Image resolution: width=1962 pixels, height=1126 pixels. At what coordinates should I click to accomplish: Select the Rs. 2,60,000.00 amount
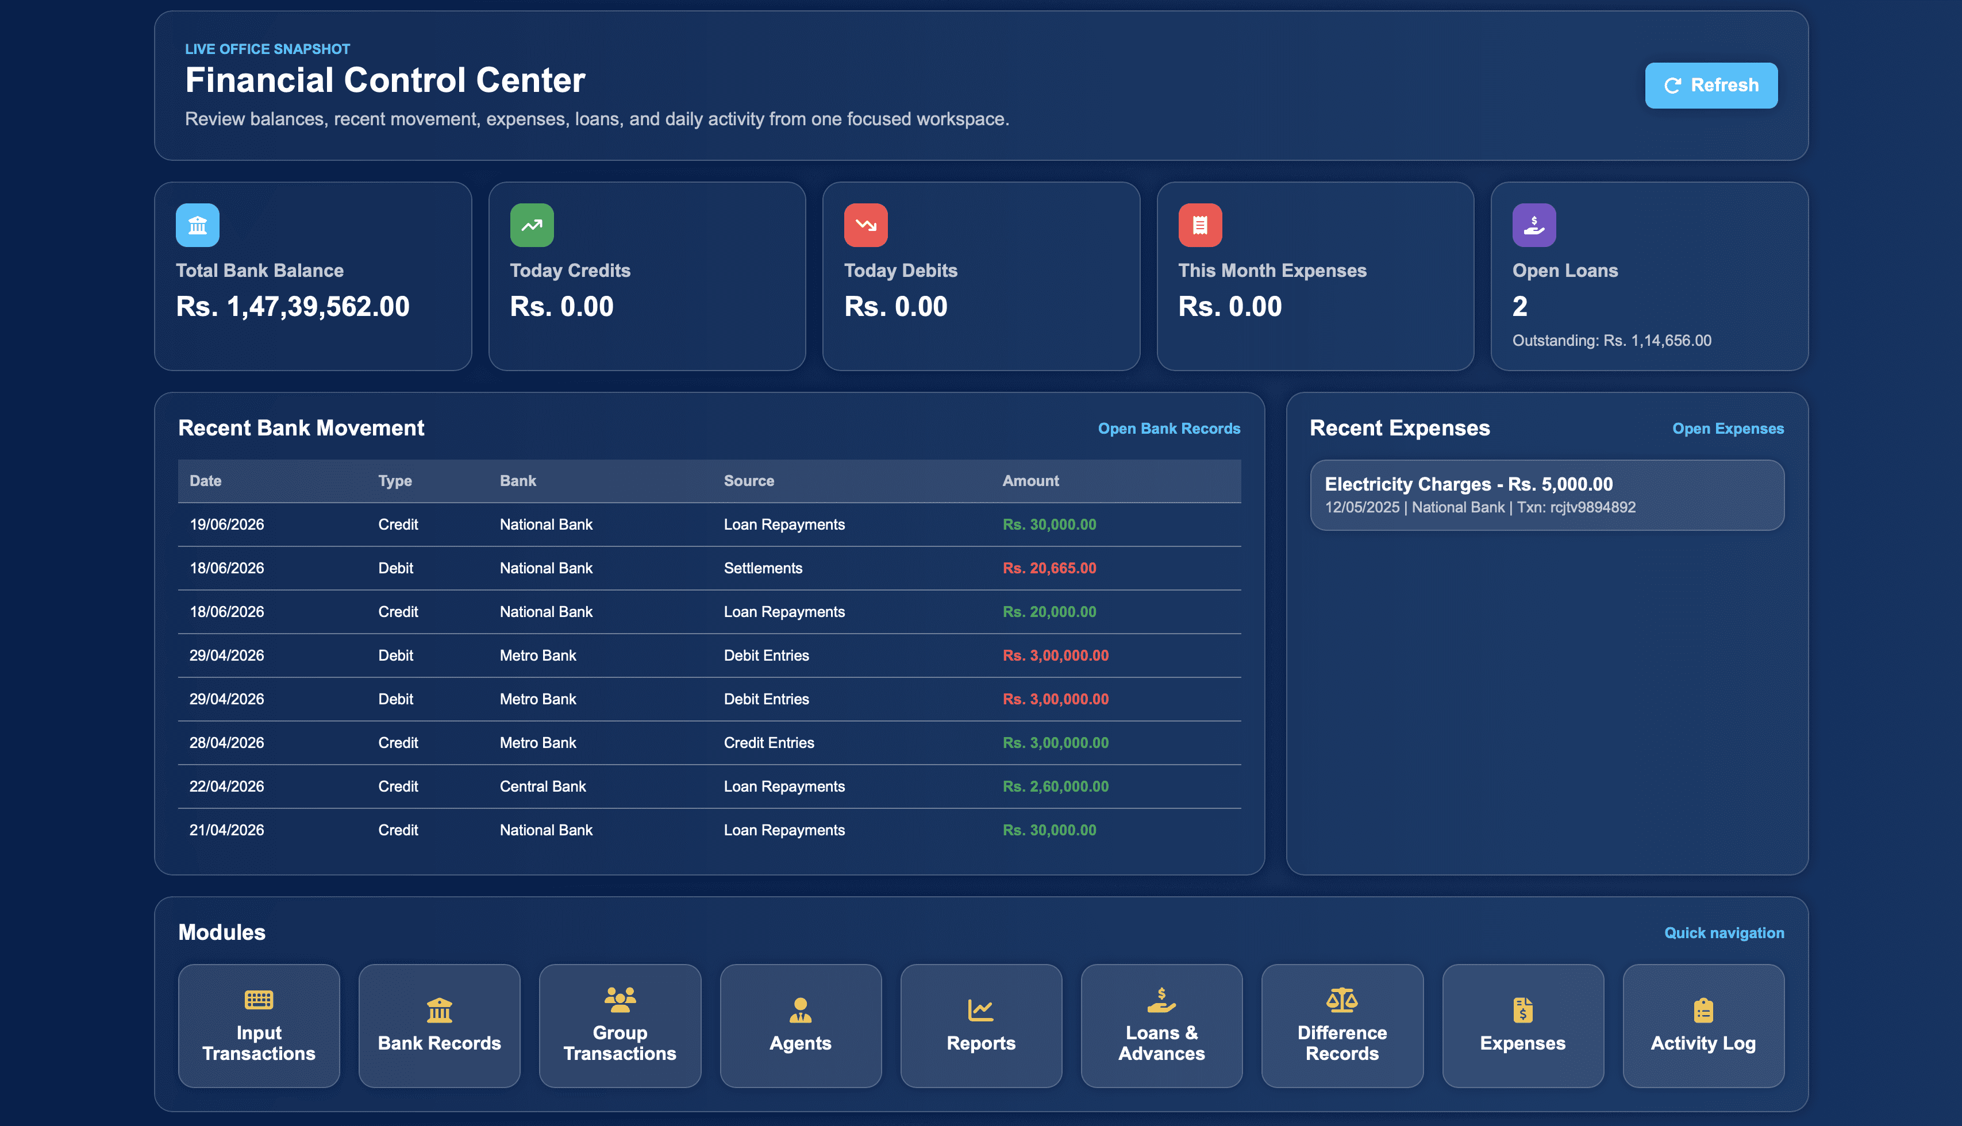tap(1055, 786)
